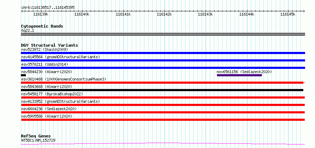Select the nsv4145564 gnomAD blue variant bar
This screenshot has height=148, width=315.
tap(163, 60)
